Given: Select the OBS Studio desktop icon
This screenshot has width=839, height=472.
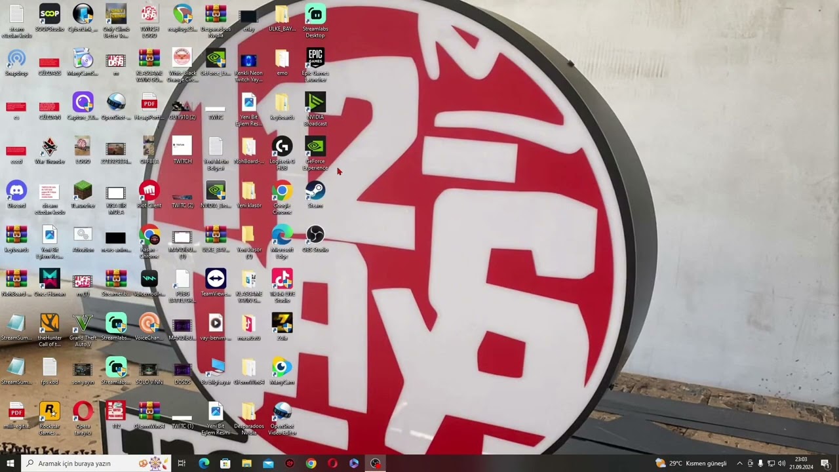Looking at the screenshot, I should pyautogui.click(x=315, y=238).
